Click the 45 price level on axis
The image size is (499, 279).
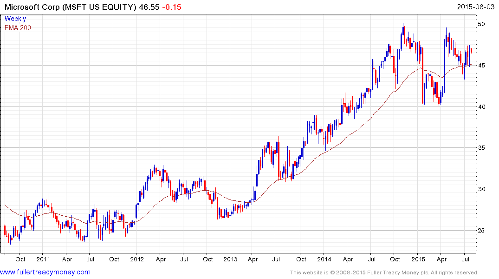coord(483,66)
